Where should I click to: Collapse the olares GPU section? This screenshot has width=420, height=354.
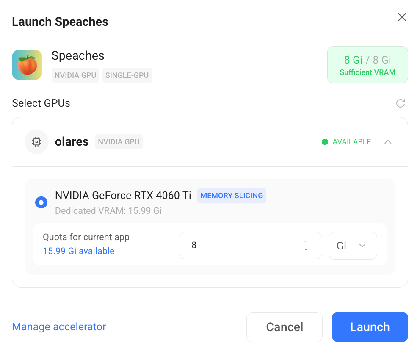coord(388,142)
